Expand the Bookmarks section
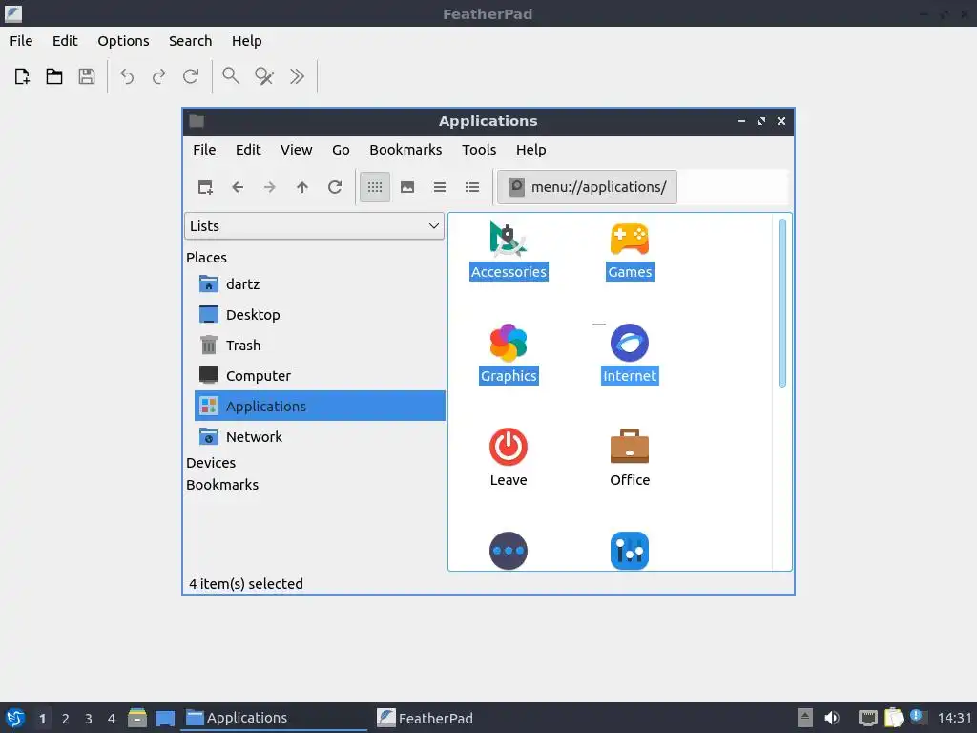 pyautogui.click(x=221, y=484)
